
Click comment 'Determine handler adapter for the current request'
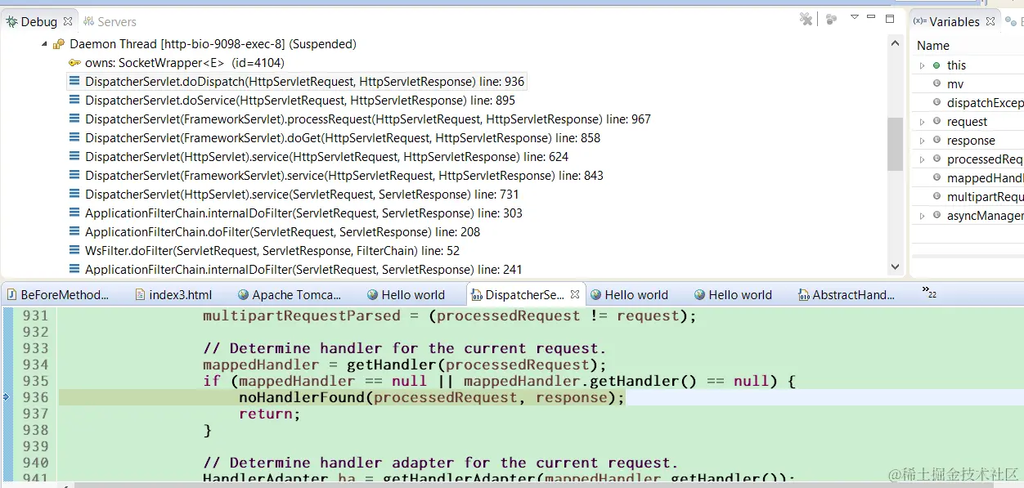click(x=441, y=463)
